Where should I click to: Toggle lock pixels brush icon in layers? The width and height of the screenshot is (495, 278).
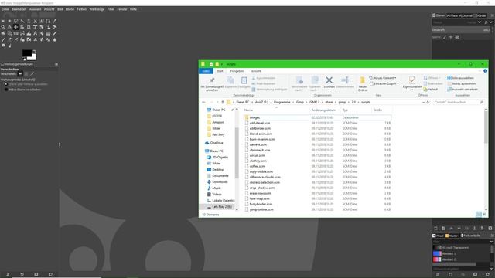(445, 37)
